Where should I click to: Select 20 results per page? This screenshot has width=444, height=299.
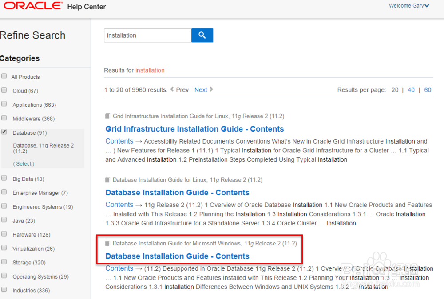[395, 90]
